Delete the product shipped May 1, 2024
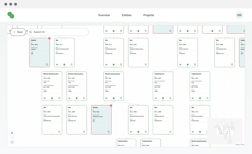This screenshot has width=252, height=154. point(59,98)
